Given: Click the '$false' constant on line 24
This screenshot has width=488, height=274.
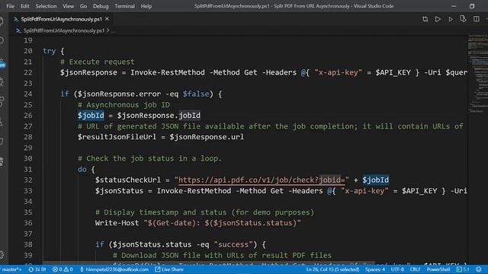Looking at the screenshot, I should [196, 94].
